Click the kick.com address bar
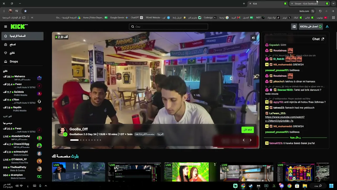Screen dimensions: 337x190 [x=168, y=11]
